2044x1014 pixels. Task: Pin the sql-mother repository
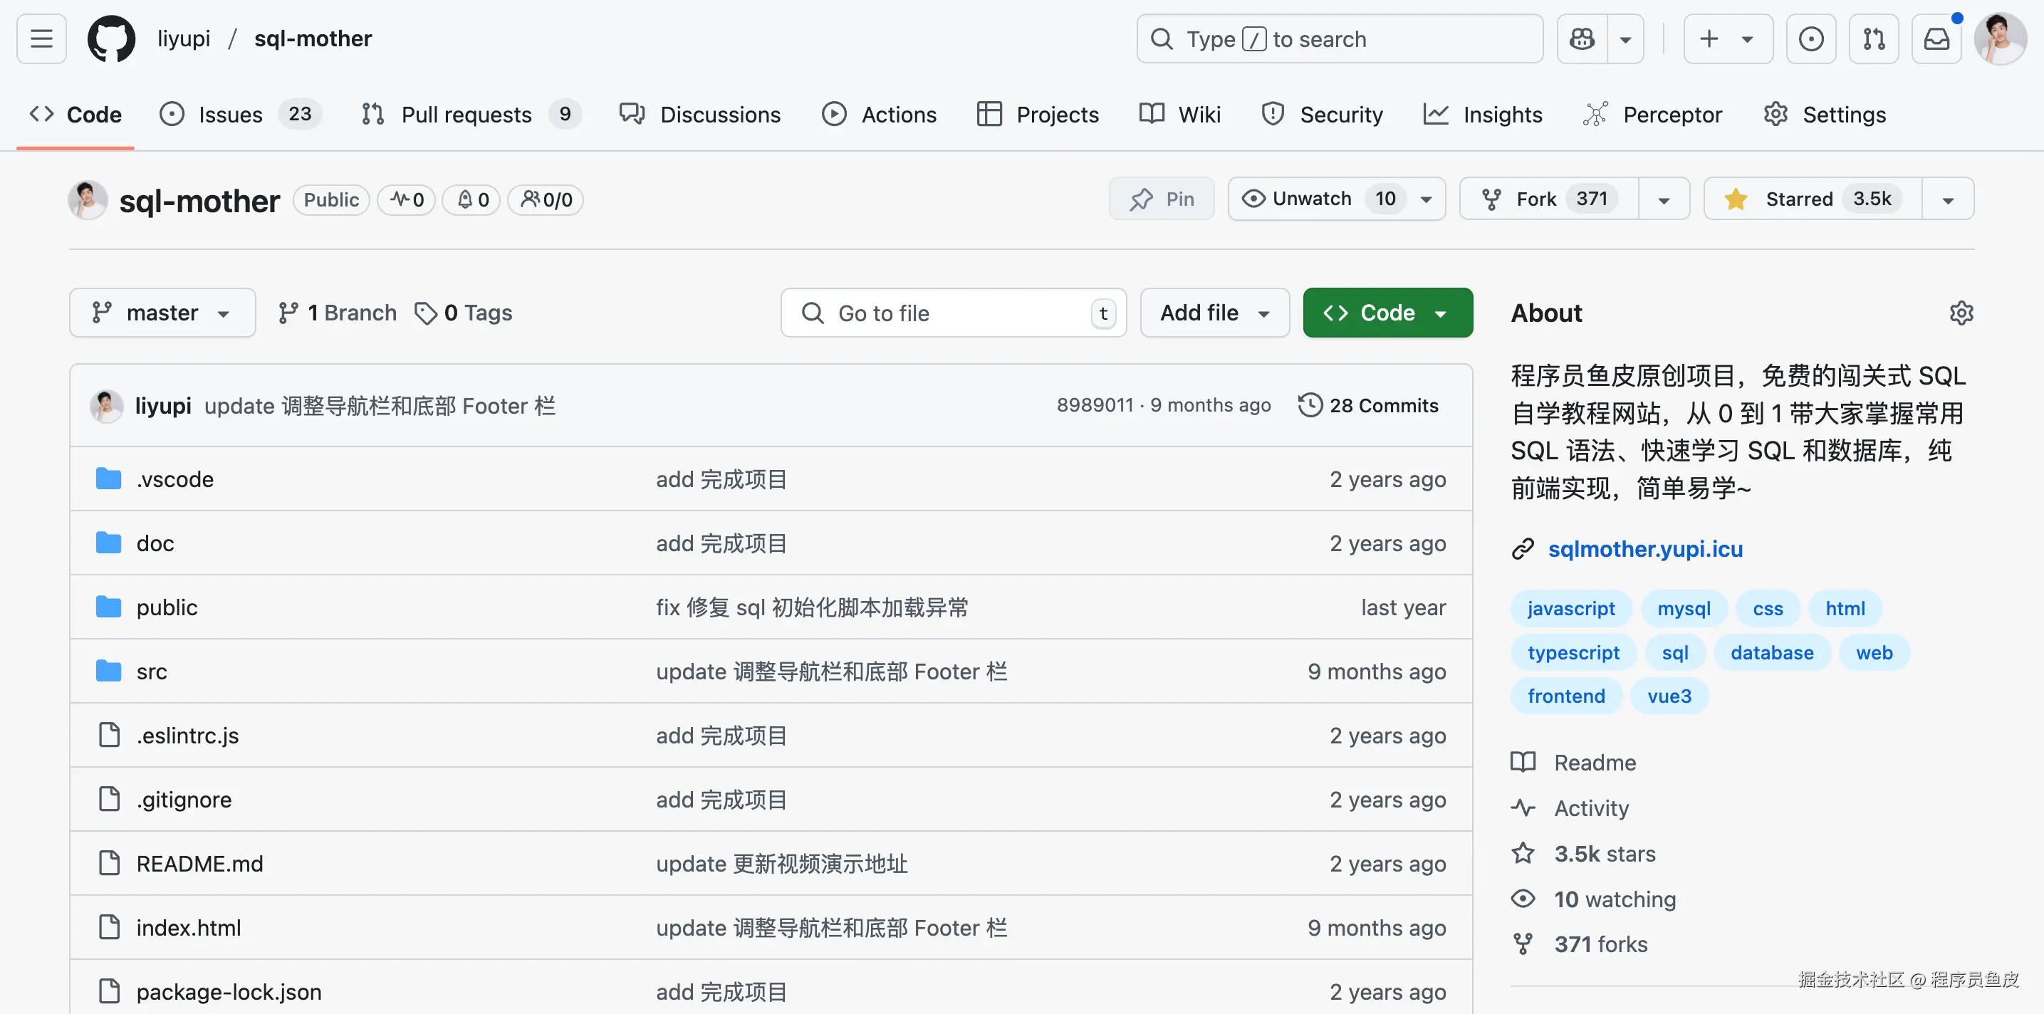[x=1162, y=199]
